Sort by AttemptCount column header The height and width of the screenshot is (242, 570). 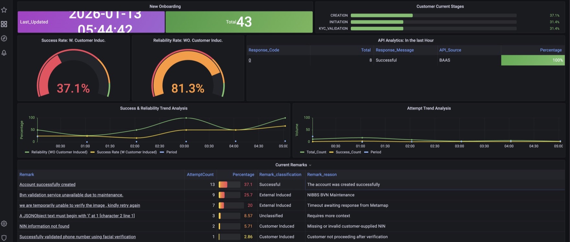200,175
